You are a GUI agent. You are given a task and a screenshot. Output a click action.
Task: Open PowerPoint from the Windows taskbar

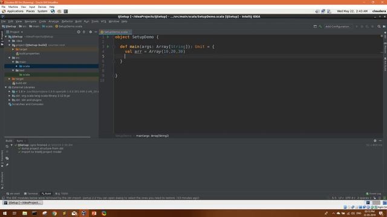tap(94, 213)
